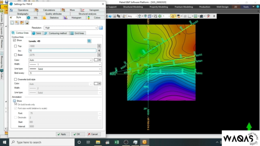Click the pin icon at toolbar end

(x=214, y=16)
